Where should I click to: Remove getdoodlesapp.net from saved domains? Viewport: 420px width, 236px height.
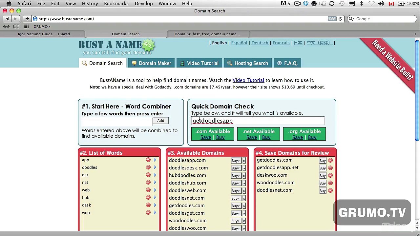[x=330, y=168]
